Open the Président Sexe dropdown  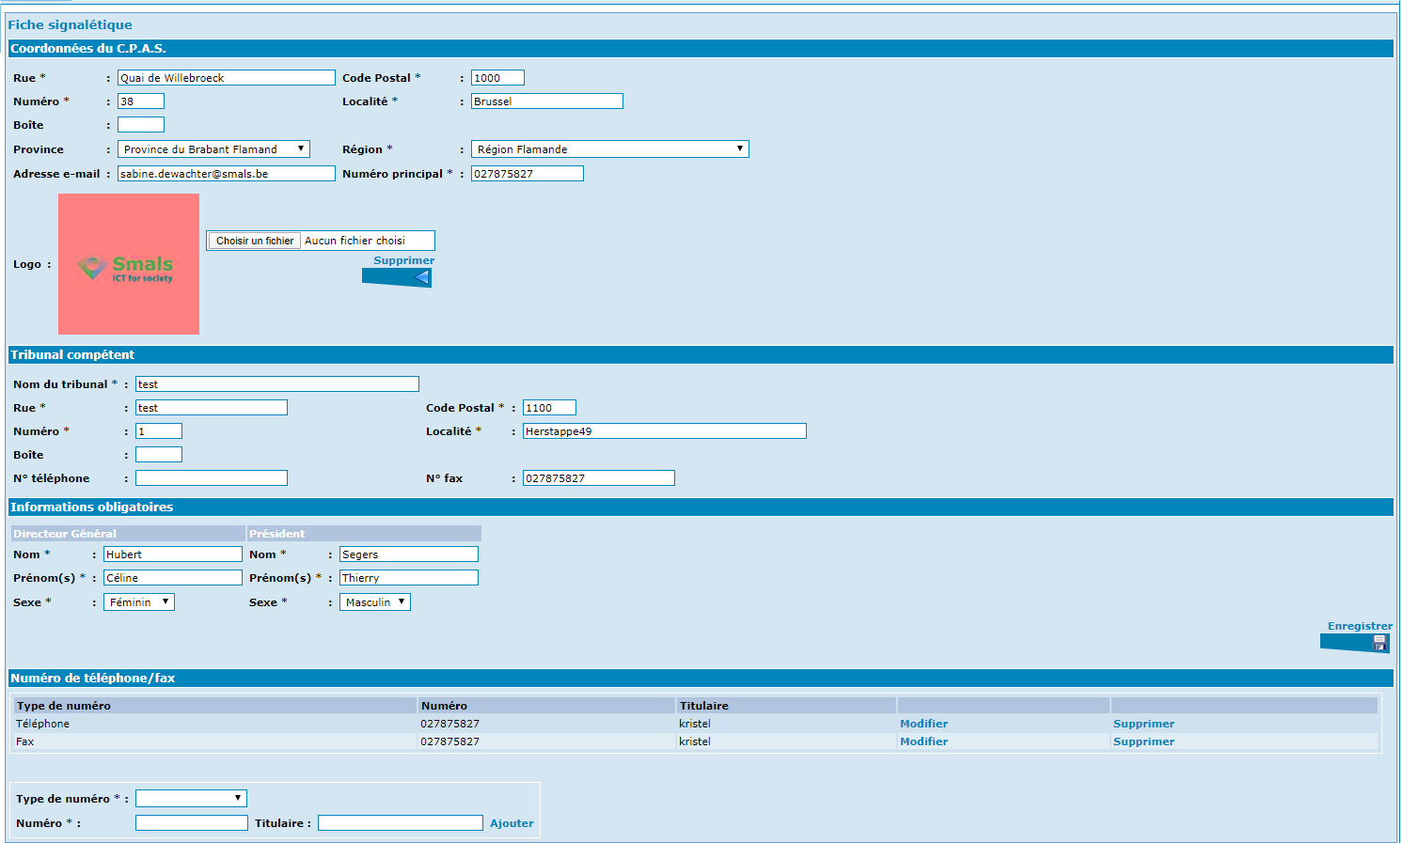click(375, 602)
